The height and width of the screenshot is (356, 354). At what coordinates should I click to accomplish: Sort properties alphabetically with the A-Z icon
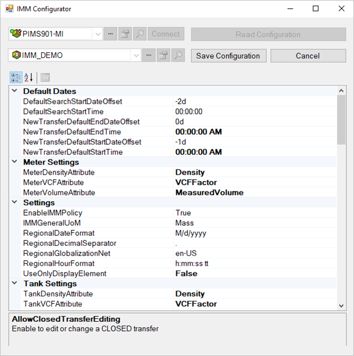(x=29, y=77)
